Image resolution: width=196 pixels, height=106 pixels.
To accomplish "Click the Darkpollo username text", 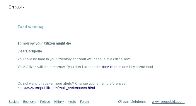I will pos(34,51).
